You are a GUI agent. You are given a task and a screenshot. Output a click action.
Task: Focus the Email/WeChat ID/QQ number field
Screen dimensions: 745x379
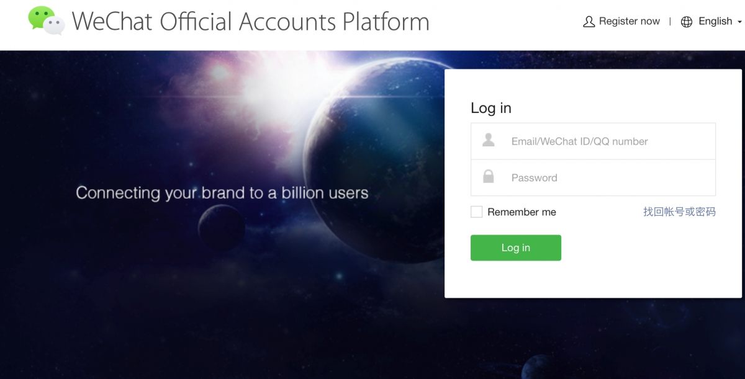pos(608,141)
